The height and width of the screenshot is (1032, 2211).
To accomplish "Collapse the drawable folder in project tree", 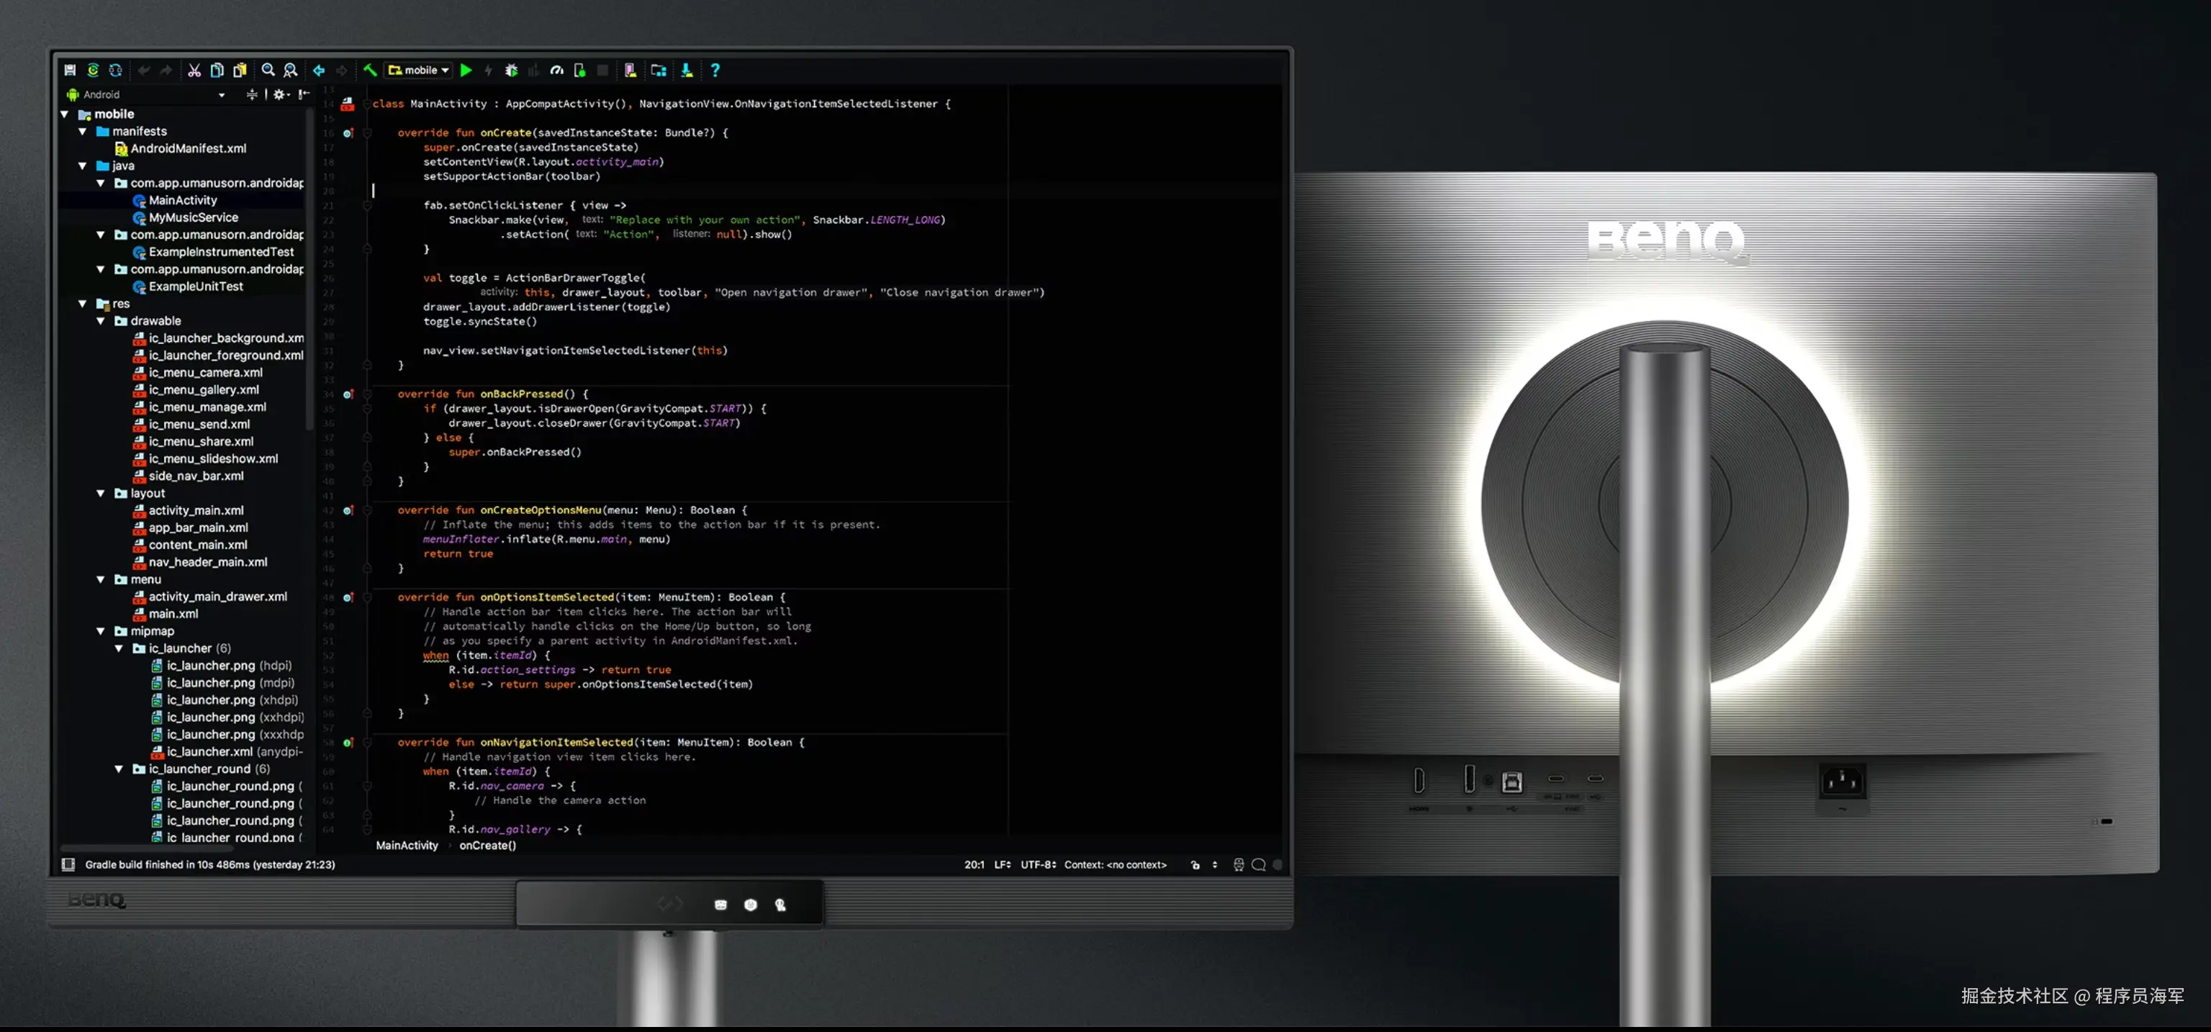I will pos(101,321).
